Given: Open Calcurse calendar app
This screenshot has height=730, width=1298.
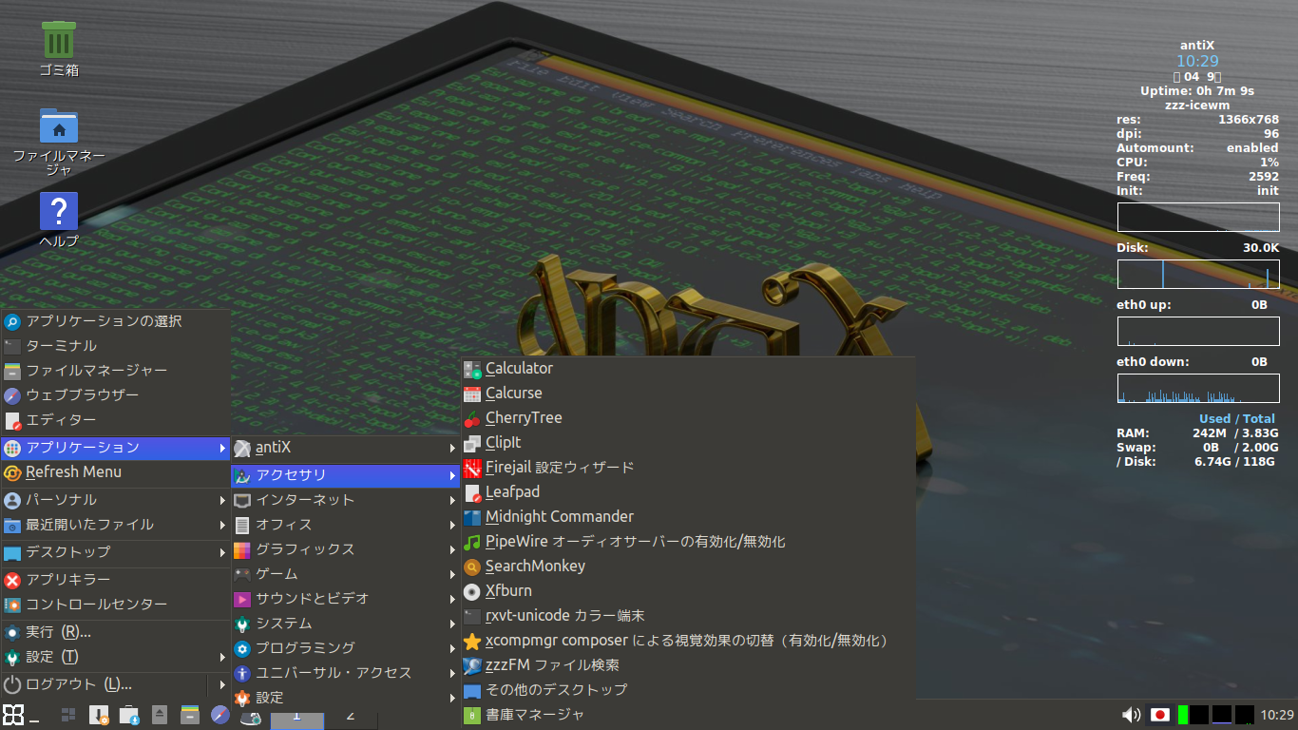Looking at the screenshot, I should pos(688,394).
